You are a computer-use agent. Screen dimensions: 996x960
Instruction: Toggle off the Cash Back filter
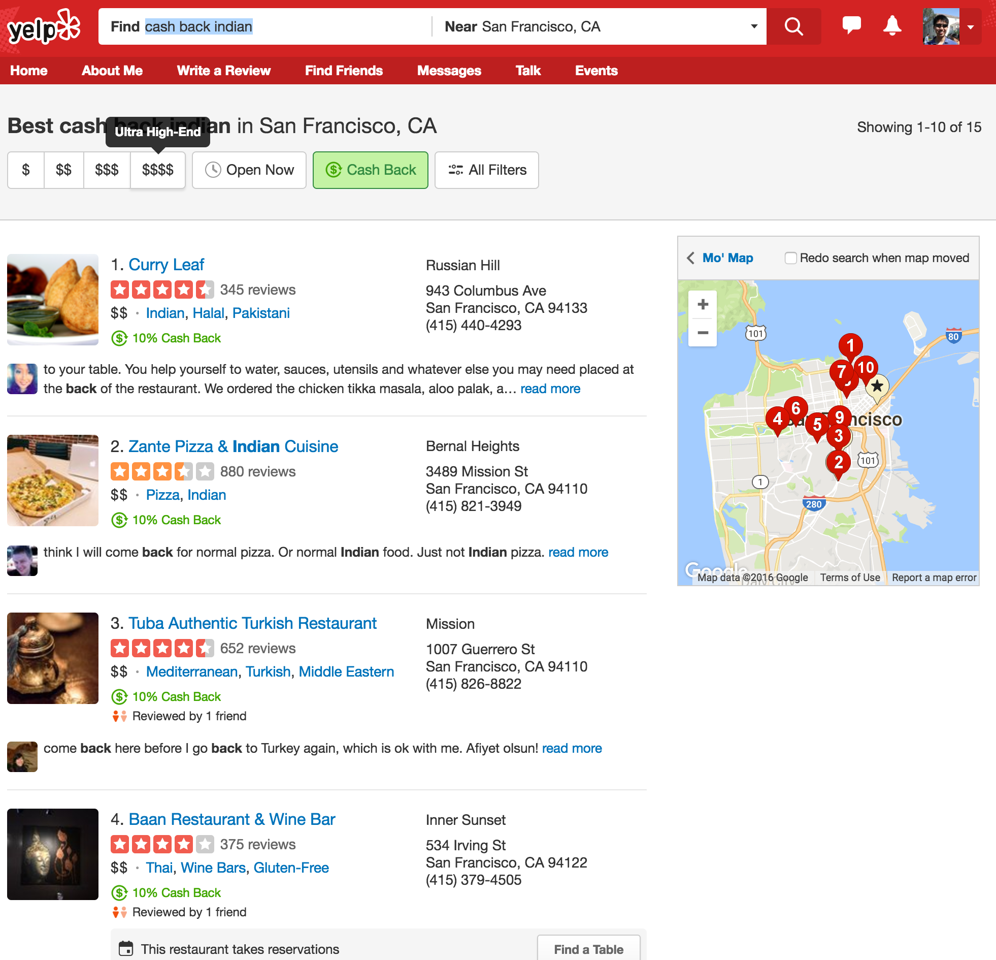pos(370,170)
